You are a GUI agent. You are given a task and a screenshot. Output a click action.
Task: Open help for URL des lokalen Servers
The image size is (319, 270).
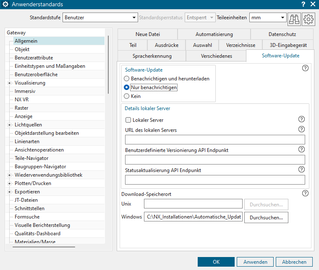pos(301,129)
